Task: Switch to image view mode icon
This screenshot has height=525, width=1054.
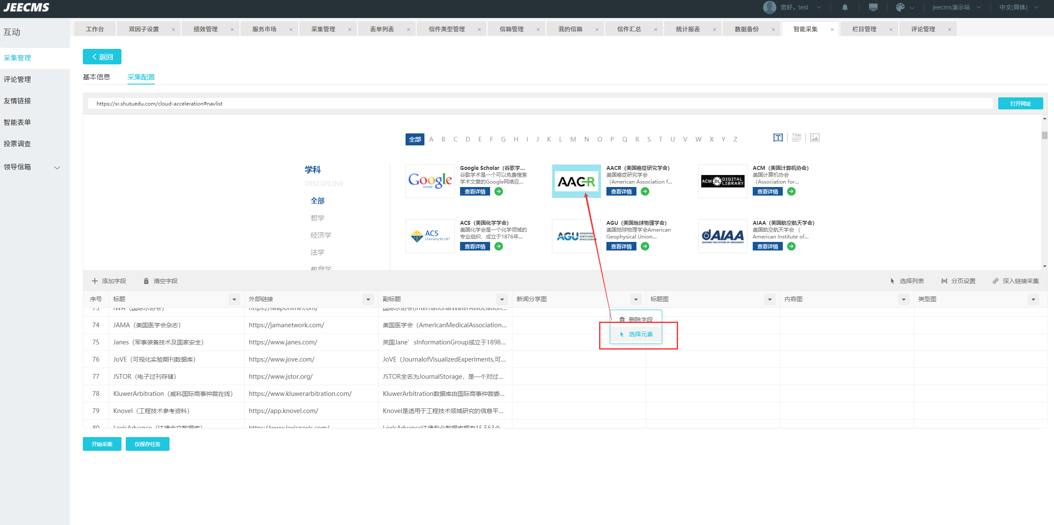Action: (815, 138)
